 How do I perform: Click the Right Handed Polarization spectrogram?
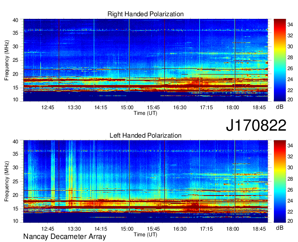click(145, 60)
